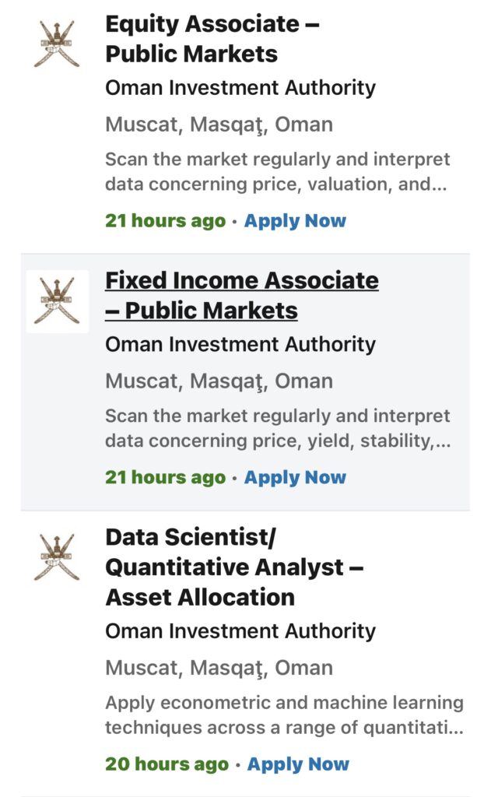Open the Data Scientist/Quantitative Analyst job title

pyautogui.click(x=234, y=567)
